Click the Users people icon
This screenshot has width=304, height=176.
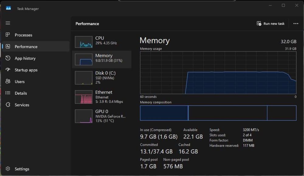tap(8, 82)
